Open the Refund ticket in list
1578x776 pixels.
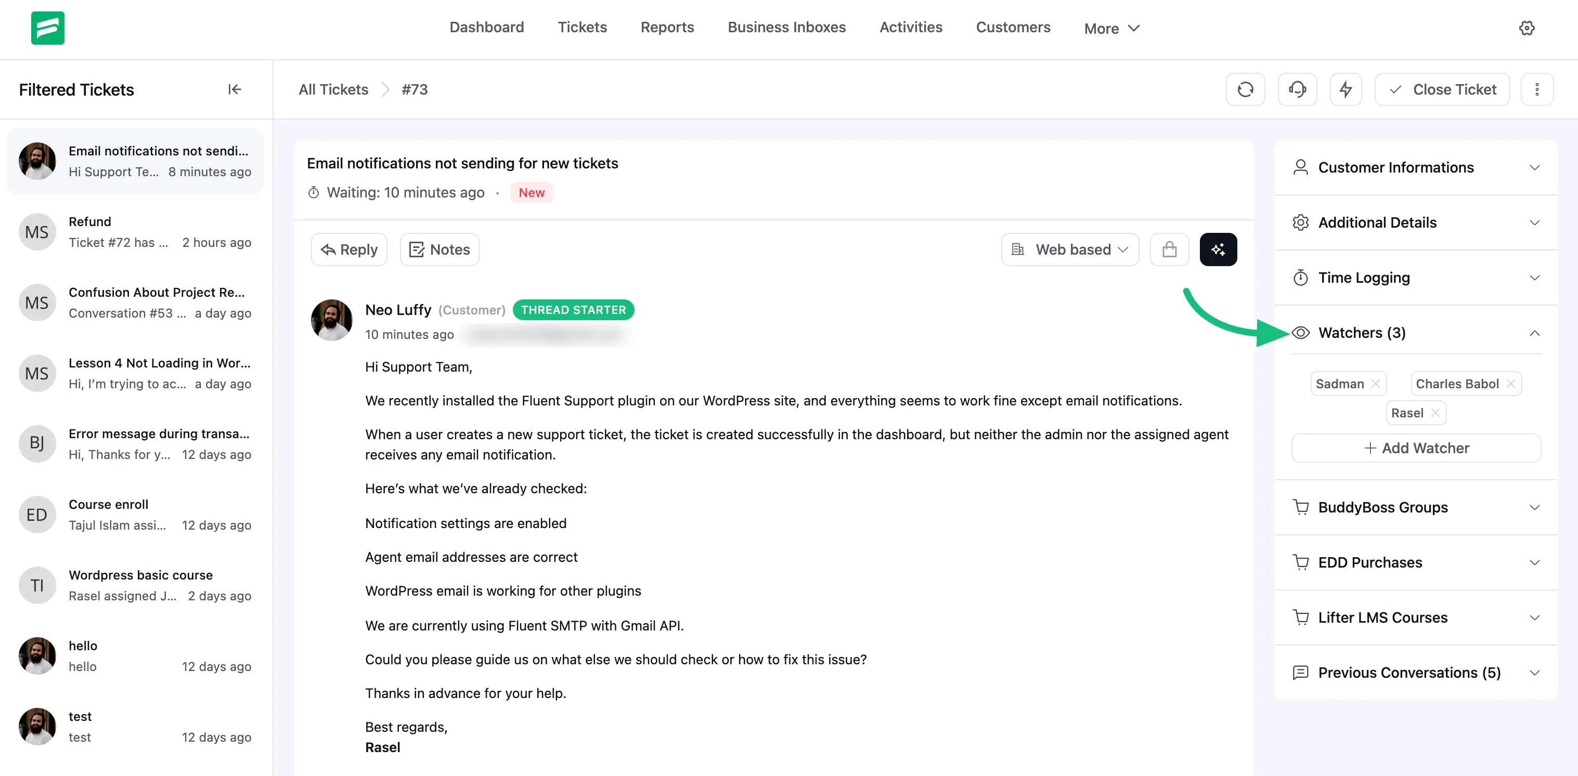point(135,232)
